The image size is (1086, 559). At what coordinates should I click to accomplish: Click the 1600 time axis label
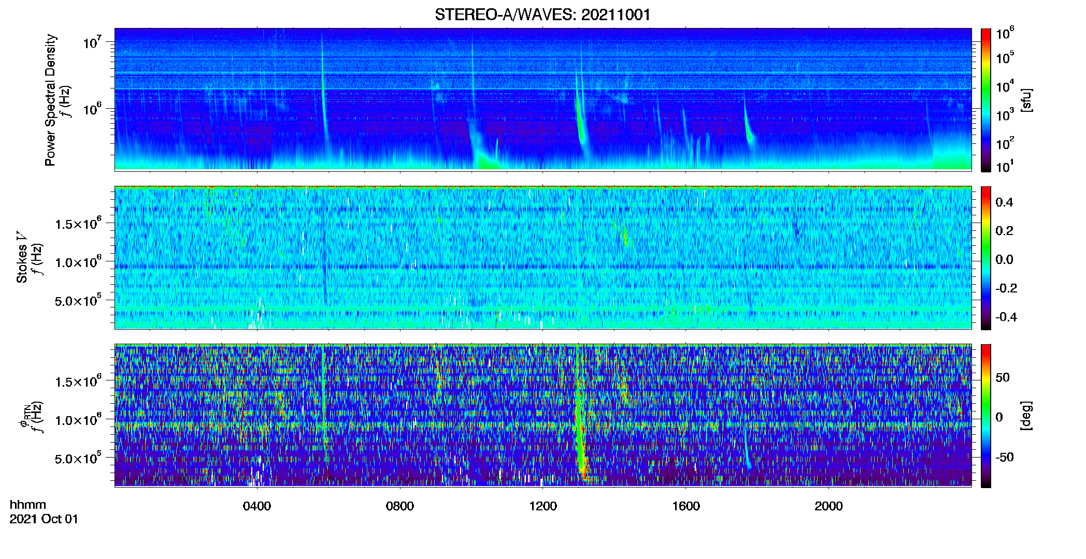coord(686,506)
